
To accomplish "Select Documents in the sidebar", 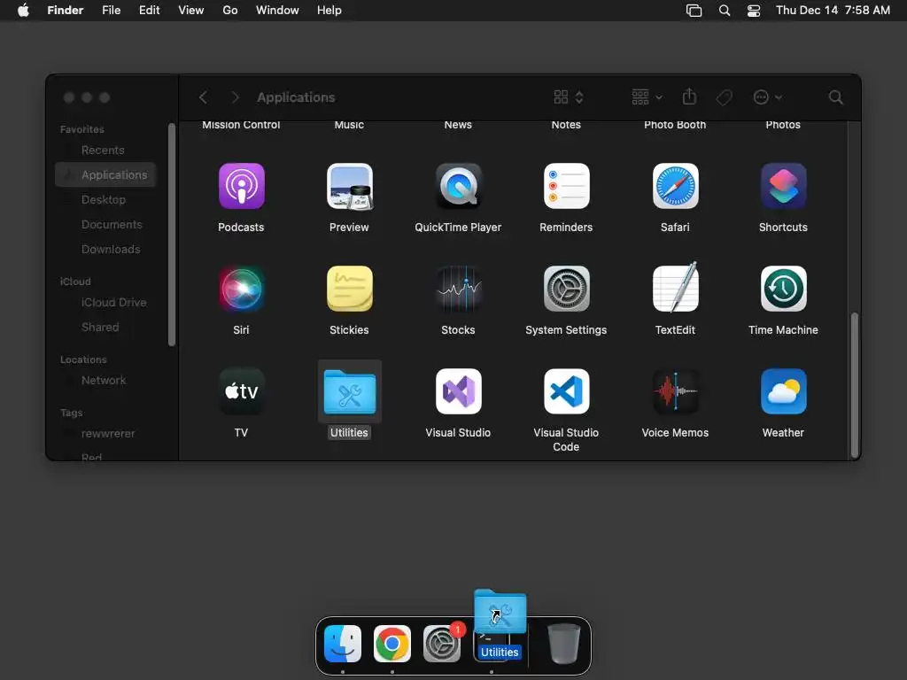I will [x=105, y=224].
